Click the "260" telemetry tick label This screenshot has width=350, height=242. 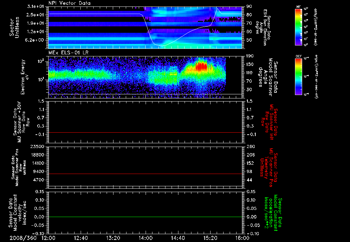point(250,146)
